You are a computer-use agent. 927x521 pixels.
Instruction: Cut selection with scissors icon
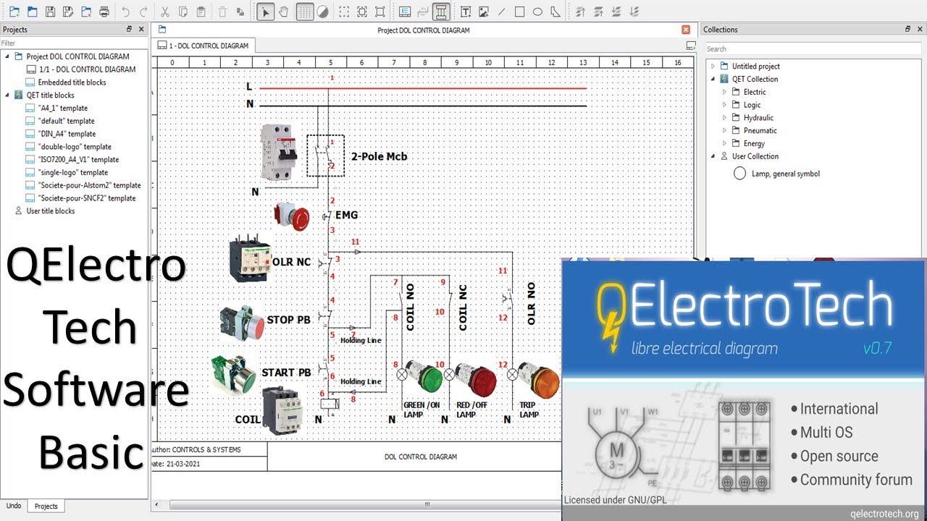pos(165,12)
